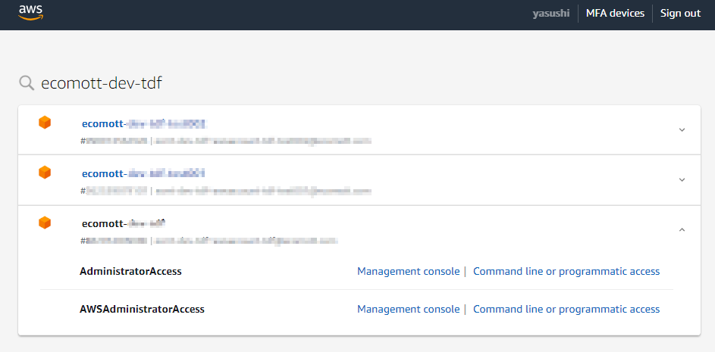Click the search magnifier icon
This screenshot has width=715, height=352.
tap(27, 83)
